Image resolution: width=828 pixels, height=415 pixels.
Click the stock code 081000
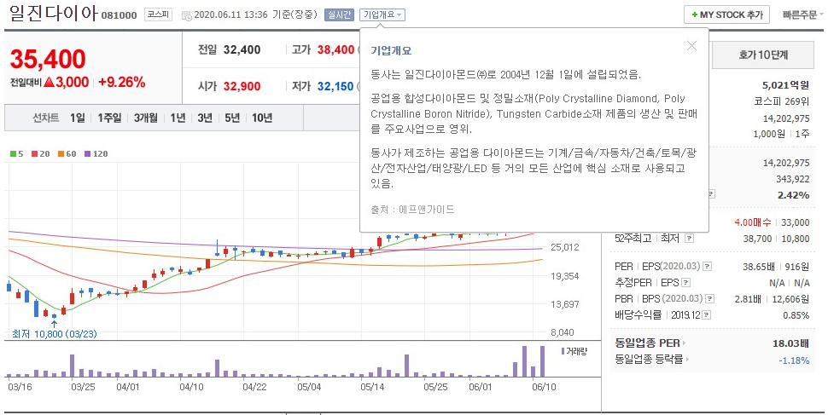pyautogui.click(x=119, y=15)
